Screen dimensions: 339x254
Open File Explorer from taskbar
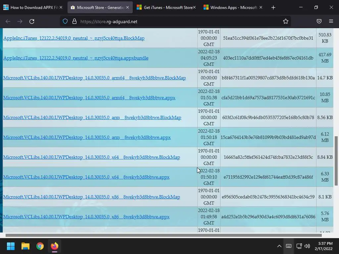25,246
